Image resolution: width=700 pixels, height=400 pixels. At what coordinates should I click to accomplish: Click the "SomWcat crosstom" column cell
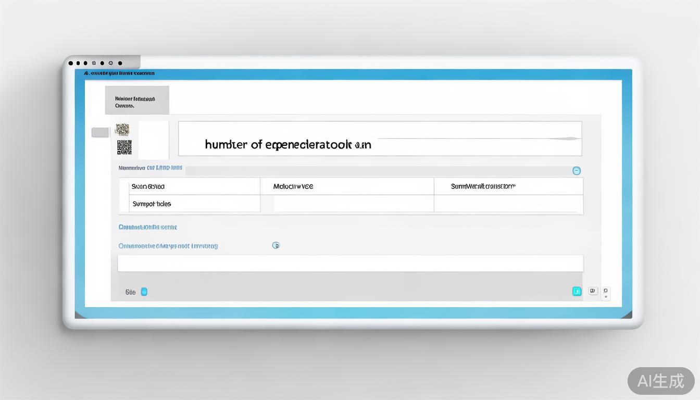click(508, 186)
